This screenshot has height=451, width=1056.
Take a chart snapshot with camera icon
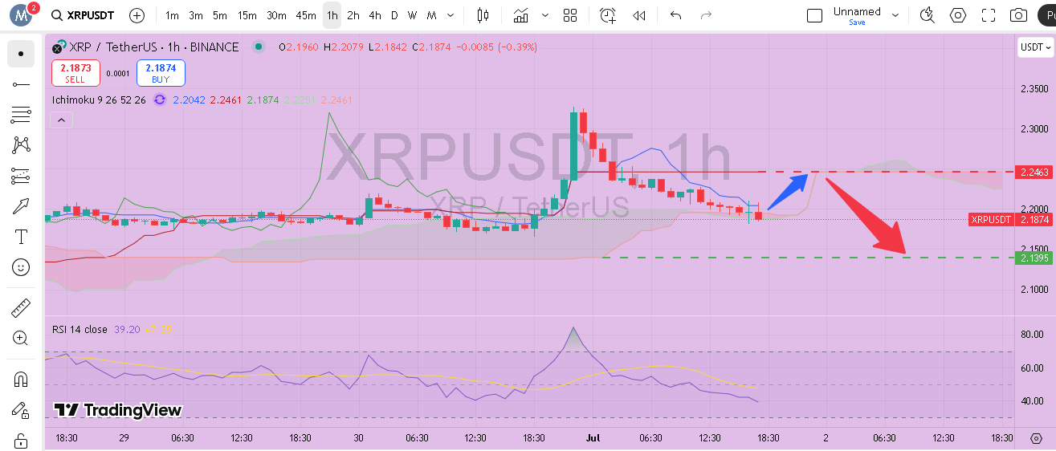tap(1019, 15)
